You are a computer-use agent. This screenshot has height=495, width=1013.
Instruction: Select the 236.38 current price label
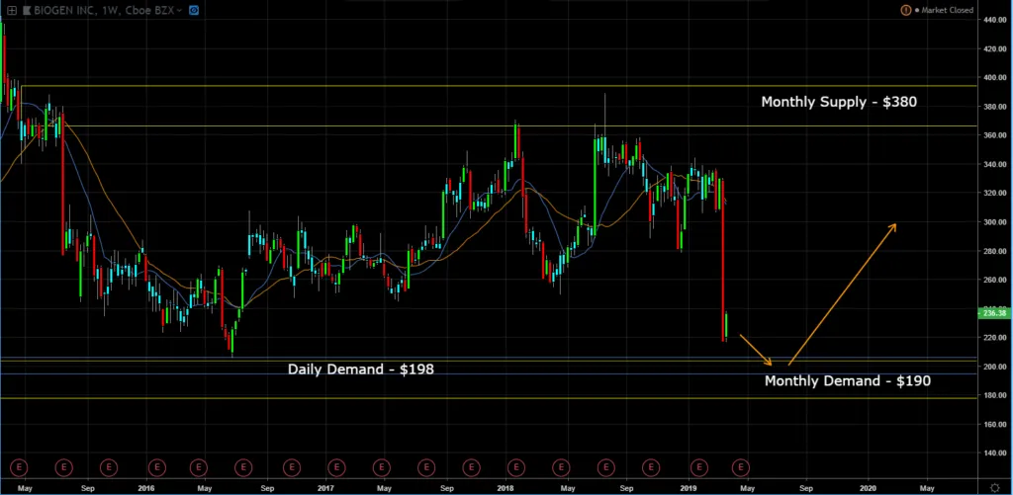tap(994, 313)
